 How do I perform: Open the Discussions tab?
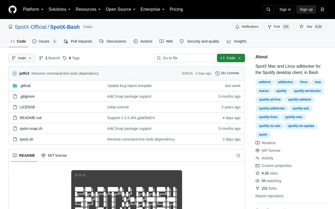click(x=113, y=41)
